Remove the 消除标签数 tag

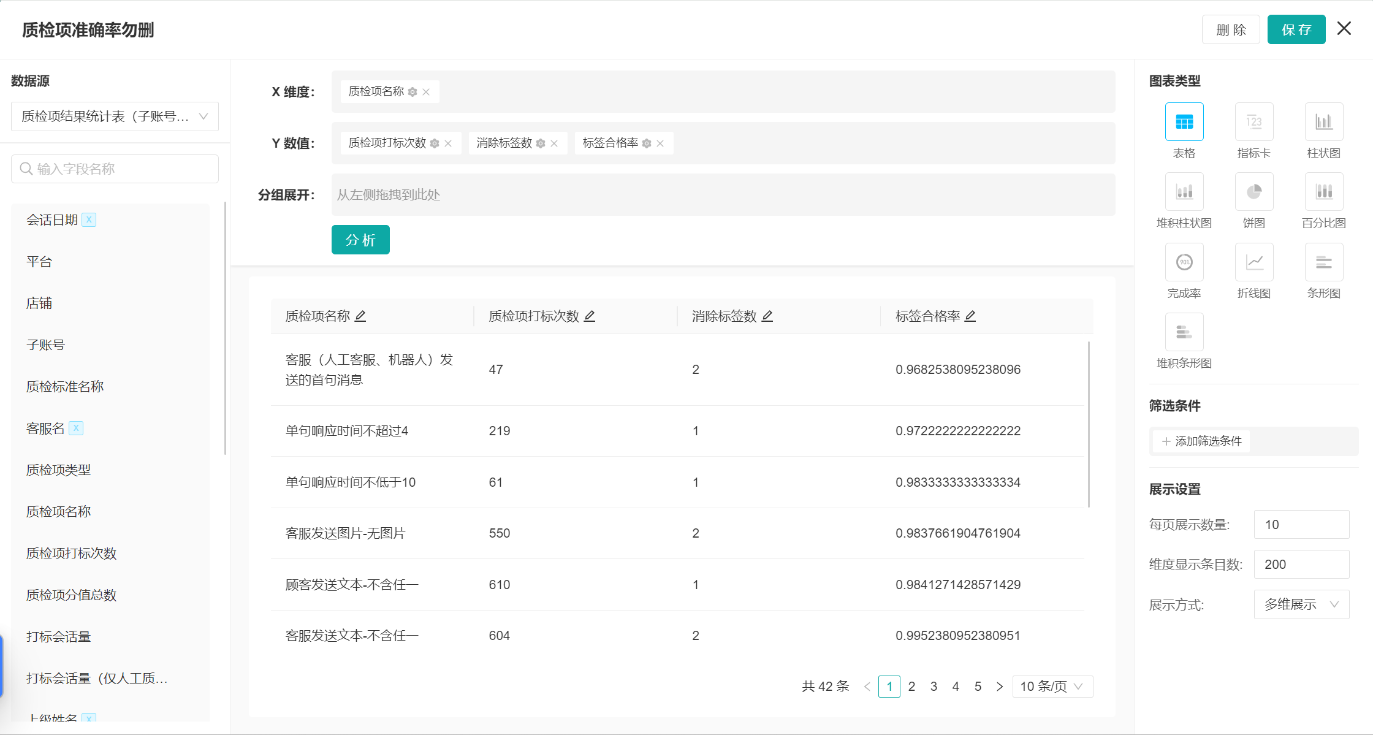554,143
